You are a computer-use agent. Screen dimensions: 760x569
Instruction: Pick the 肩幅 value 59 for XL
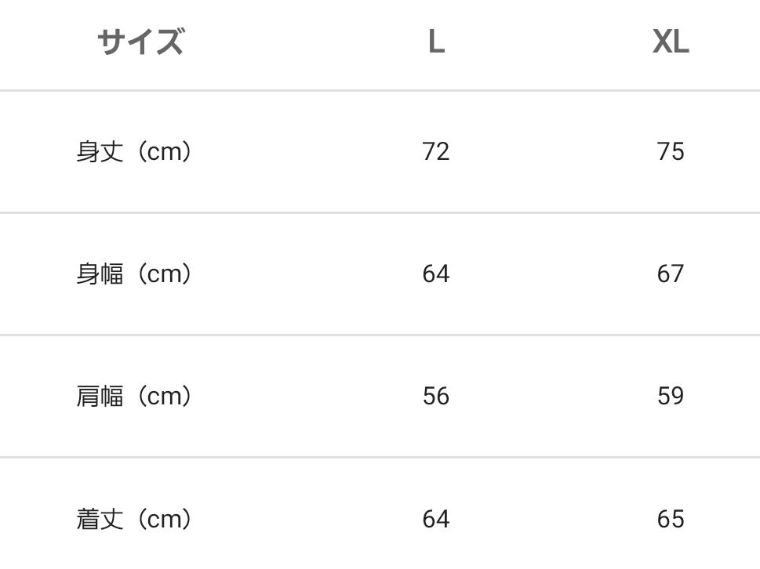tap(671, 396)
